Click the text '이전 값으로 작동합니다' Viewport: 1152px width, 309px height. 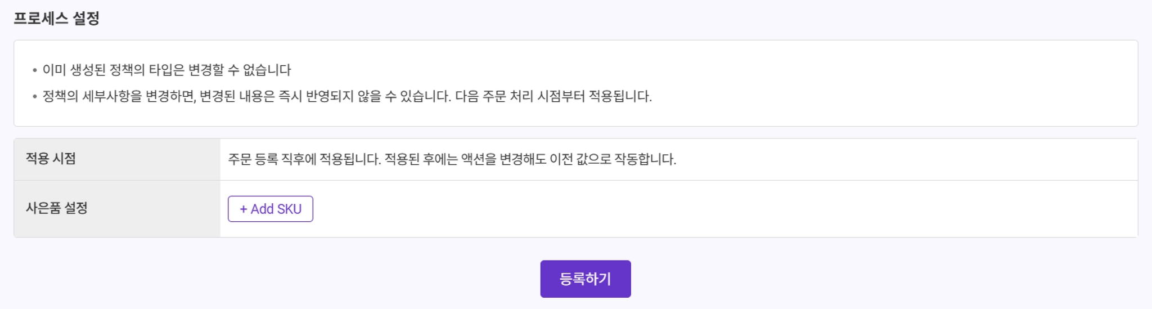point(613,159)
